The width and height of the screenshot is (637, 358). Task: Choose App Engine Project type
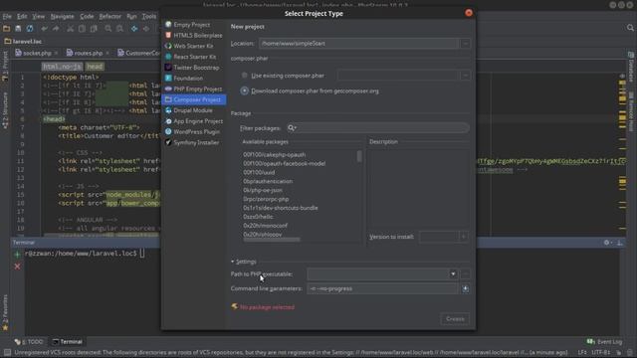pyautogui.click(x=194, y=121)
